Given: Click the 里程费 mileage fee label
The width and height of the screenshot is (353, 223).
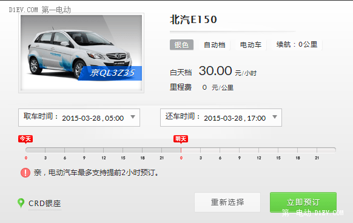Looking at the screenshot, I should 181,87.
